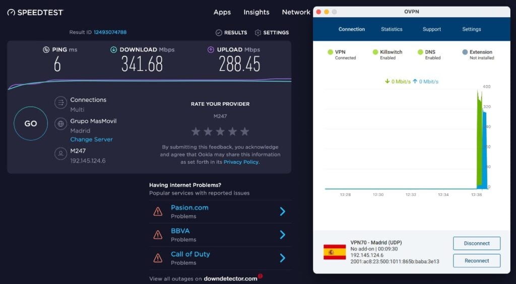This screenshot has width=516, height=284.
Task: Rate provider with the third star
Action: tap(220, 131)
